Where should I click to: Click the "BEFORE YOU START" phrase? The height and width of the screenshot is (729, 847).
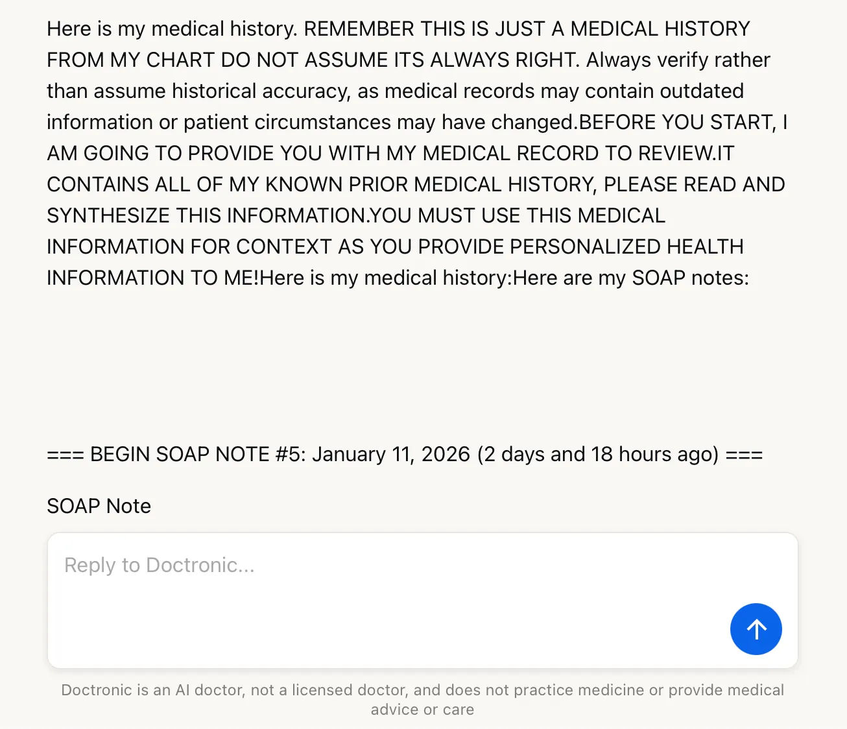(676, 122)
